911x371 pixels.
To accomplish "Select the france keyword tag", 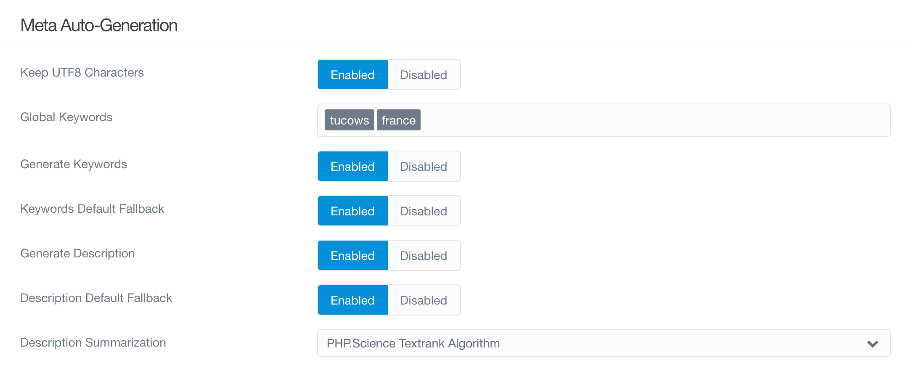I will [x=398, y=120].
